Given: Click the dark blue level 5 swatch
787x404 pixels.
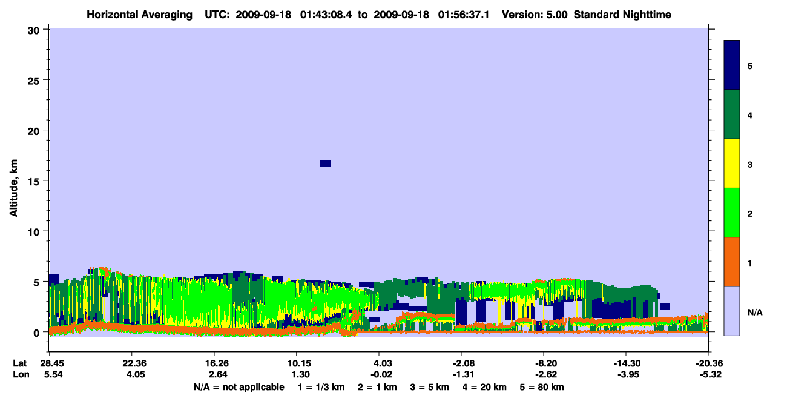Looking at the screenshot, I should pos(732,65).
